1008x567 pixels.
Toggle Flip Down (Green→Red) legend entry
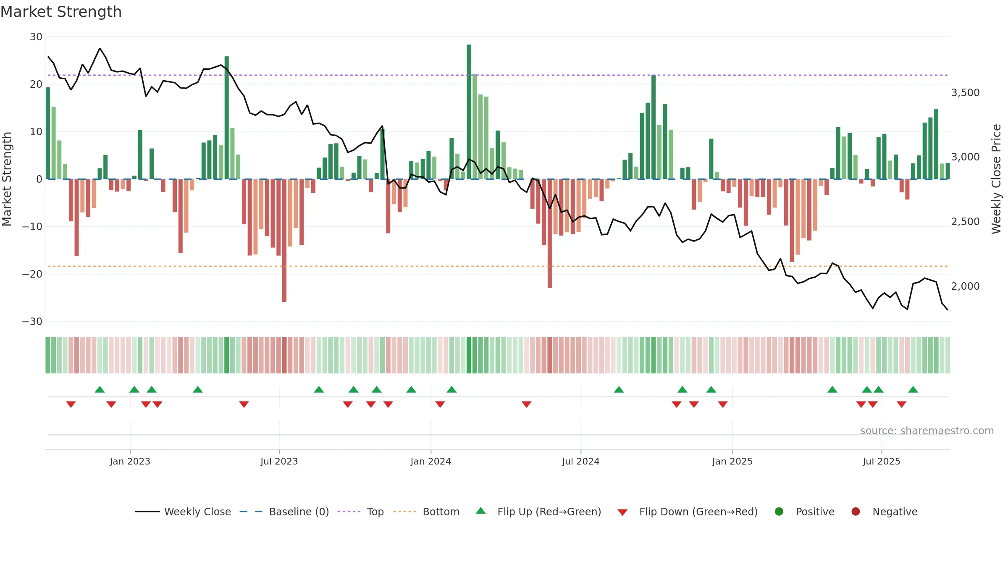point(688,512)
